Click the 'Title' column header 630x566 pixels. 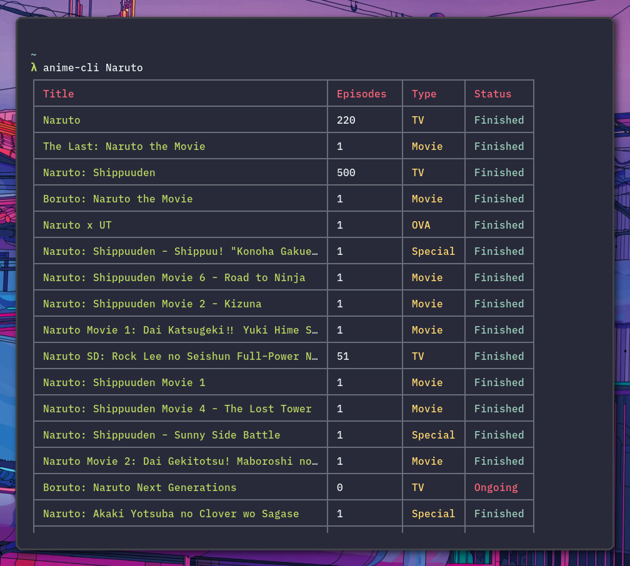pos(59,94)
